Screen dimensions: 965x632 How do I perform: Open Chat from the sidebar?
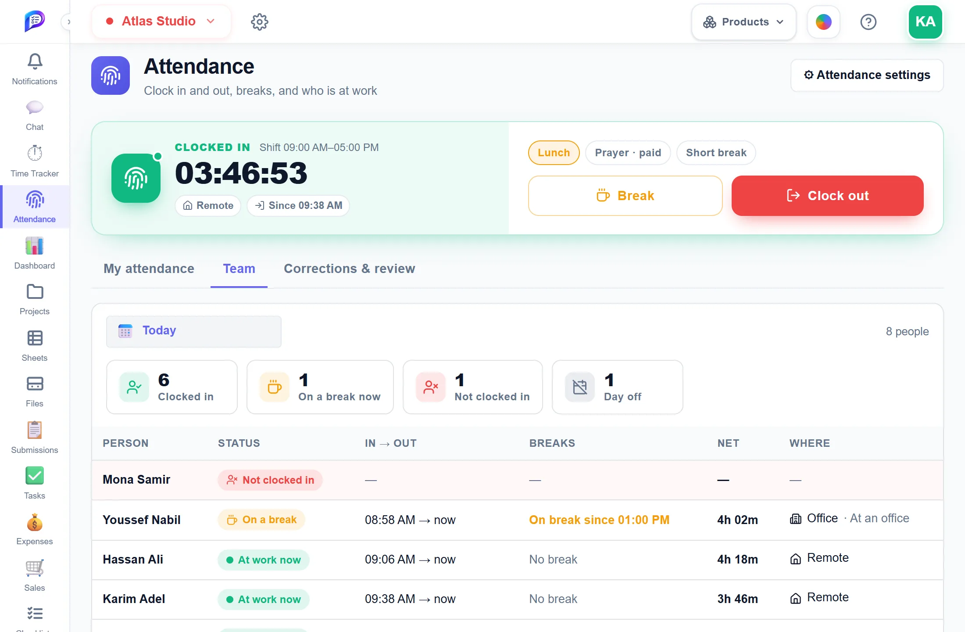click(x=35, y=116)
